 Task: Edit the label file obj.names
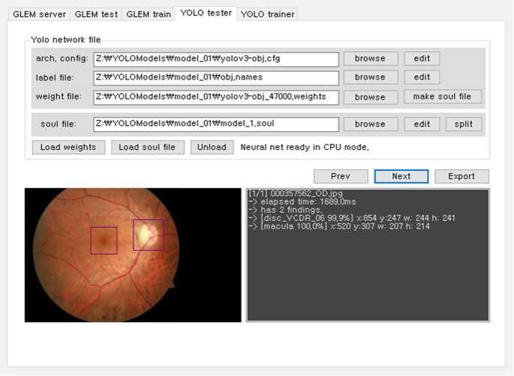tap(422, 77)
